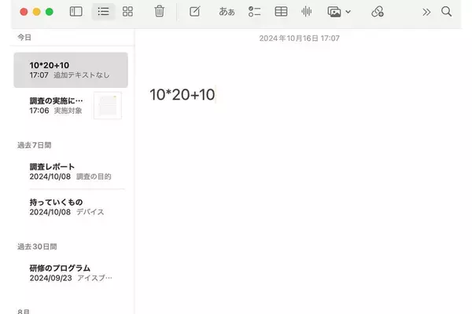This screenshot has width=472, height=314.
Task: Switch to gallery view
Action: 127,12
